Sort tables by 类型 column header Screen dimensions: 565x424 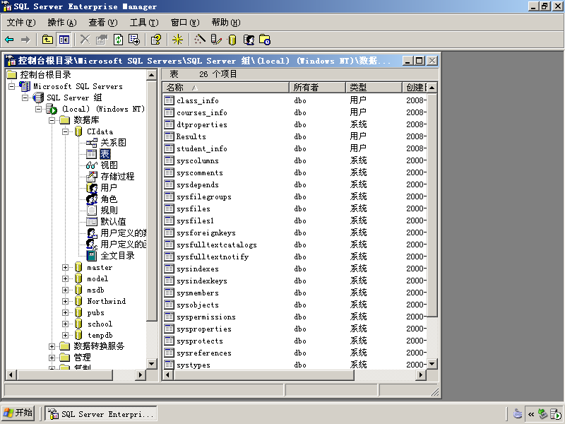(x=374, y=88)
